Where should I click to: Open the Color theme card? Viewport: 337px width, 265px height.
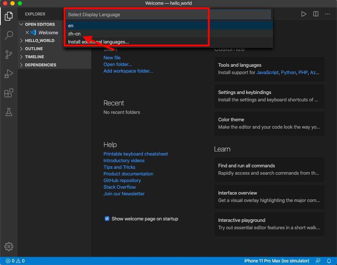tap(269, 123)
